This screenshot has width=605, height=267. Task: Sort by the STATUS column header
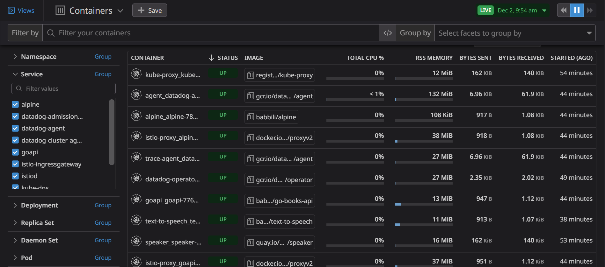(228, 58)
